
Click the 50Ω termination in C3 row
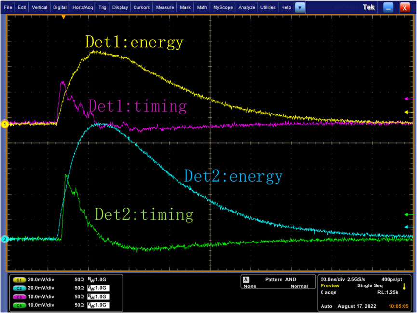click(79, 297)
